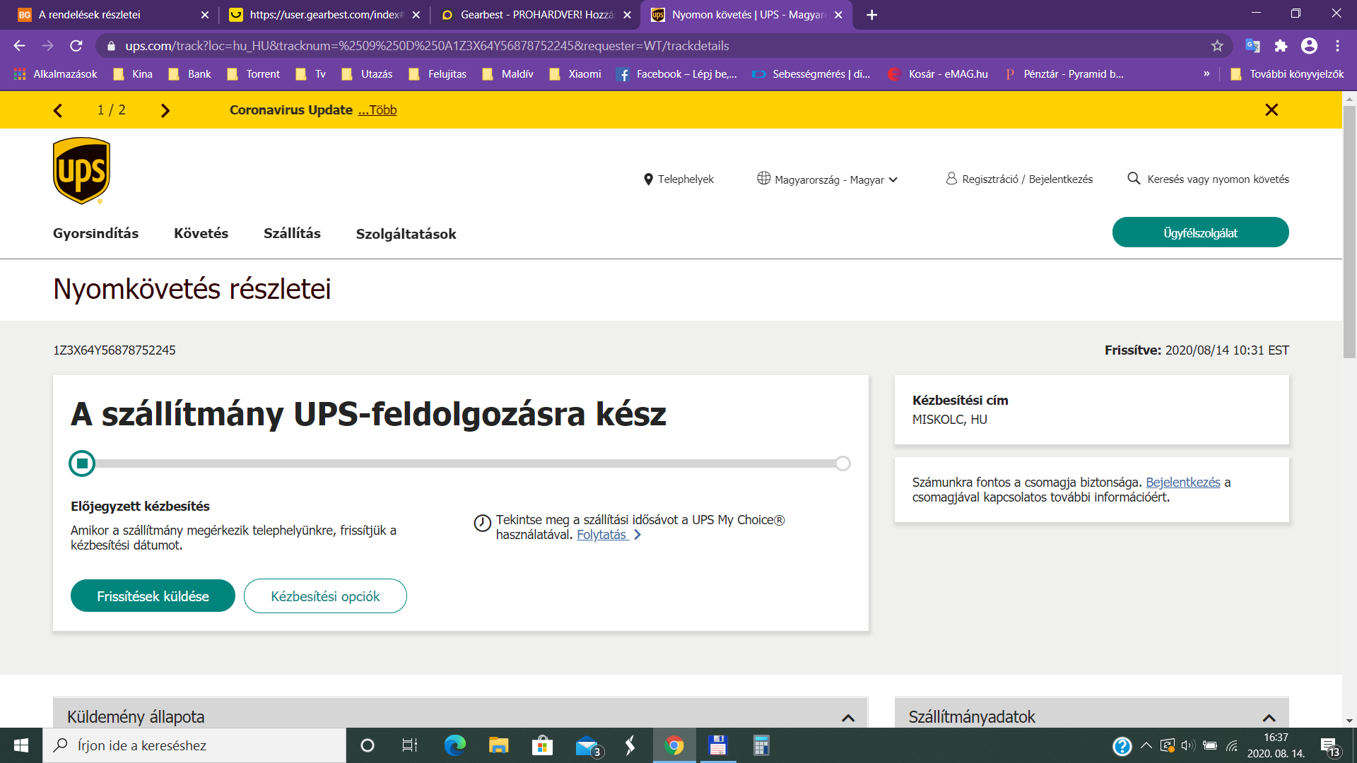Open Chrome three-dot menu
Screen dimensions: 1357x763
tap(1337, 46)
